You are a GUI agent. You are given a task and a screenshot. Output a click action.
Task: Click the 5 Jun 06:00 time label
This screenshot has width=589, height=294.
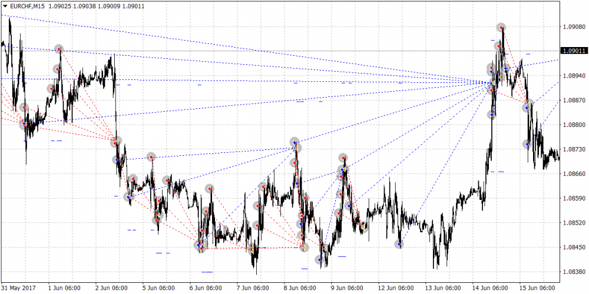coord(158,288)
